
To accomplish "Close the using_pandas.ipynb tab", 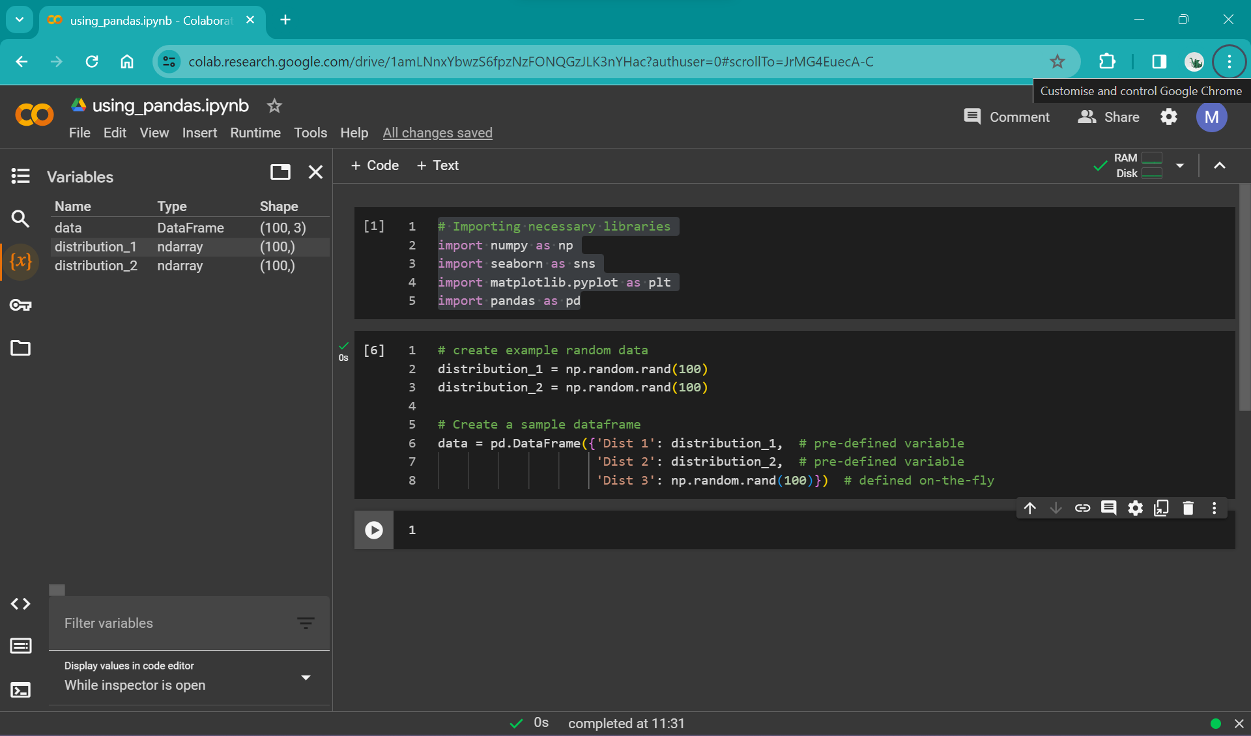I will (x=250, y=20).
